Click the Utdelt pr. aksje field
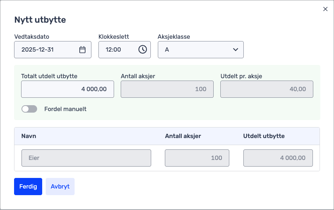The height and width of the screenshot is (210, 334). click(x=266, y=89)
